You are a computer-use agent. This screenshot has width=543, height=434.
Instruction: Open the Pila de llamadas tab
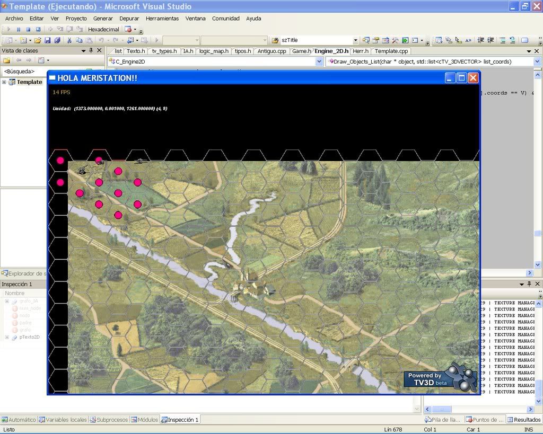click(x=443, y=420)
